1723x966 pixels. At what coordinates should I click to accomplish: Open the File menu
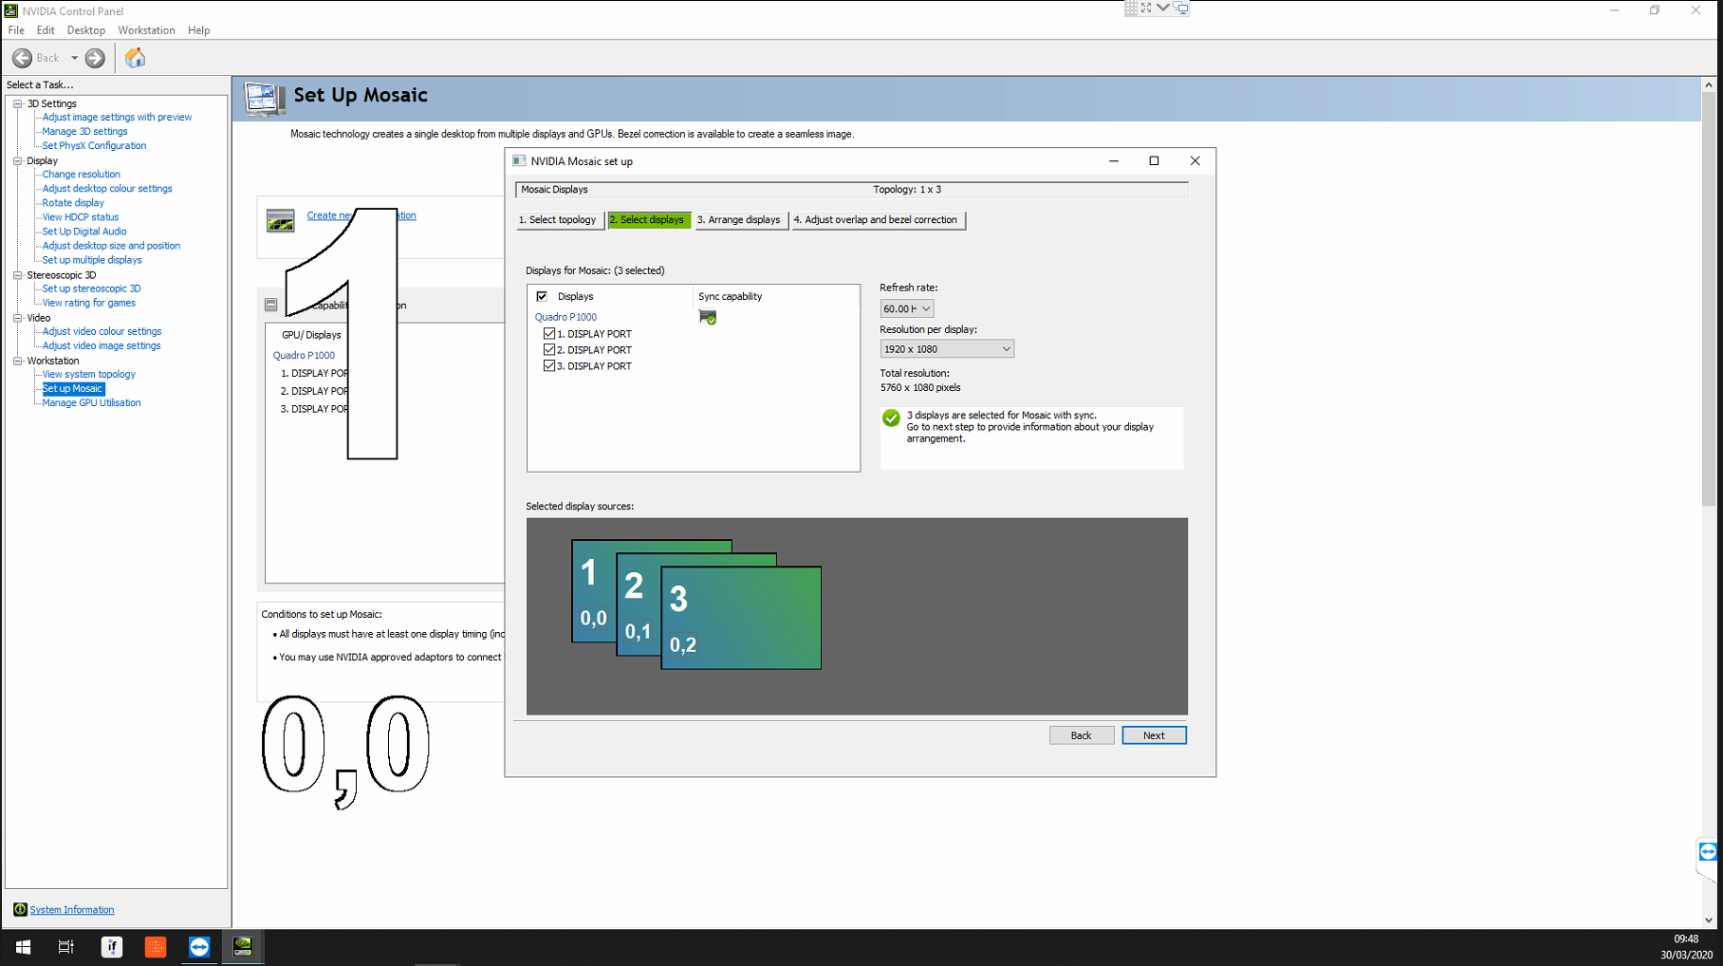point(16,30)
